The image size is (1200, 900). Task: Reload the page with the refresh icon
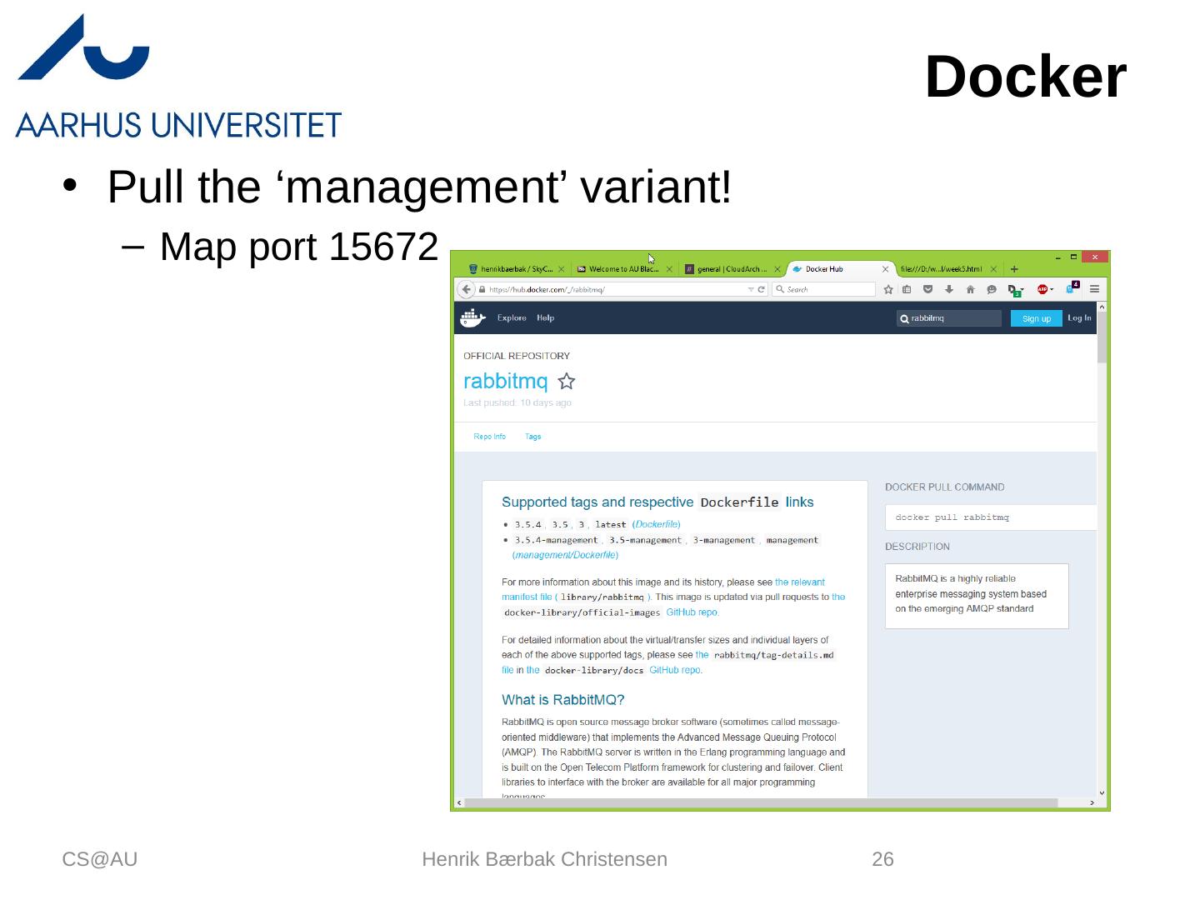point(762,289)
